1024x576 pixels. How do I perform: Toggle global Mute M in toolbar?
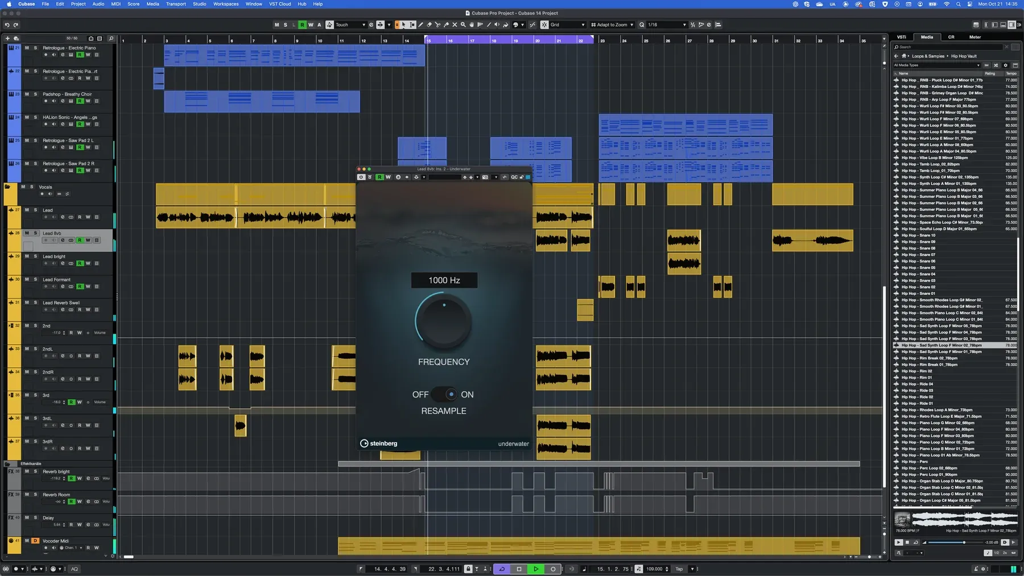[x=276, y=24]
